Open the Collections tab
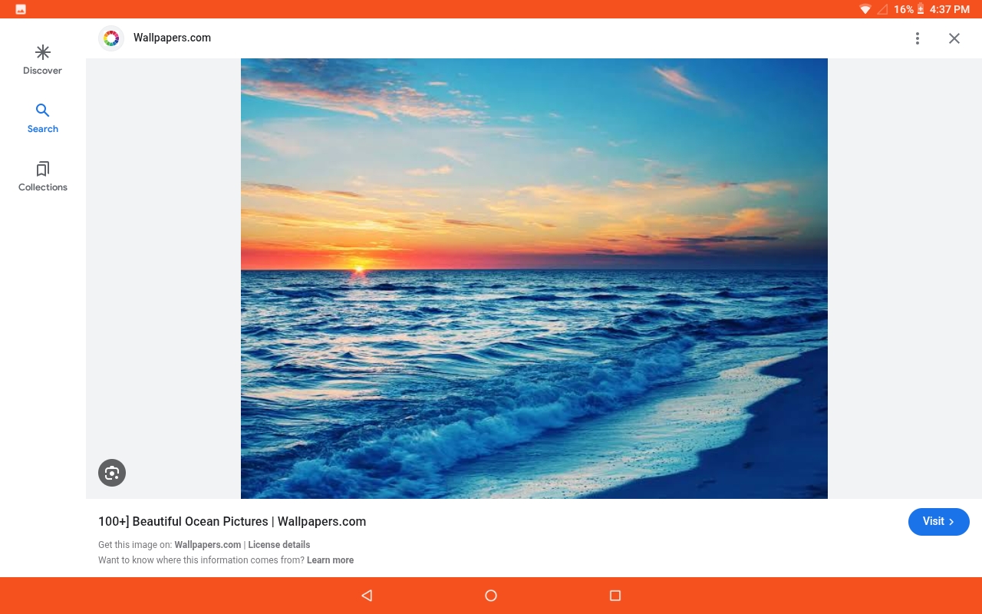This screenshot has width=982, height=614. [x=43, y=177]
